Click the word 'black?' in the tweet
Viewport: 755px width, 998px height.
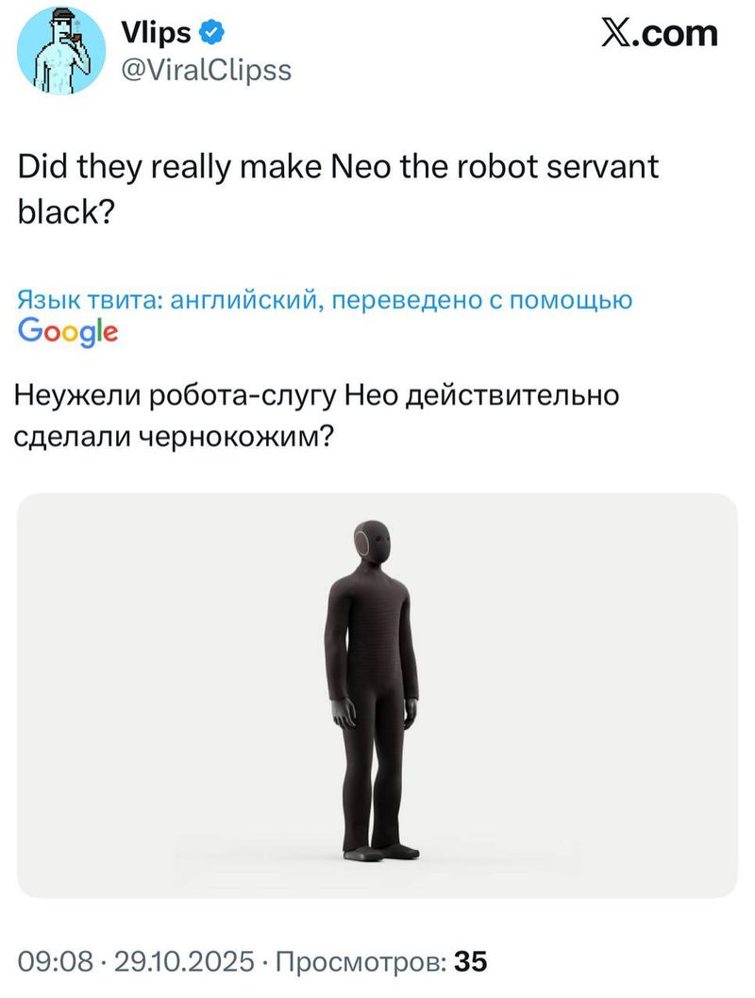pos(65,212)
